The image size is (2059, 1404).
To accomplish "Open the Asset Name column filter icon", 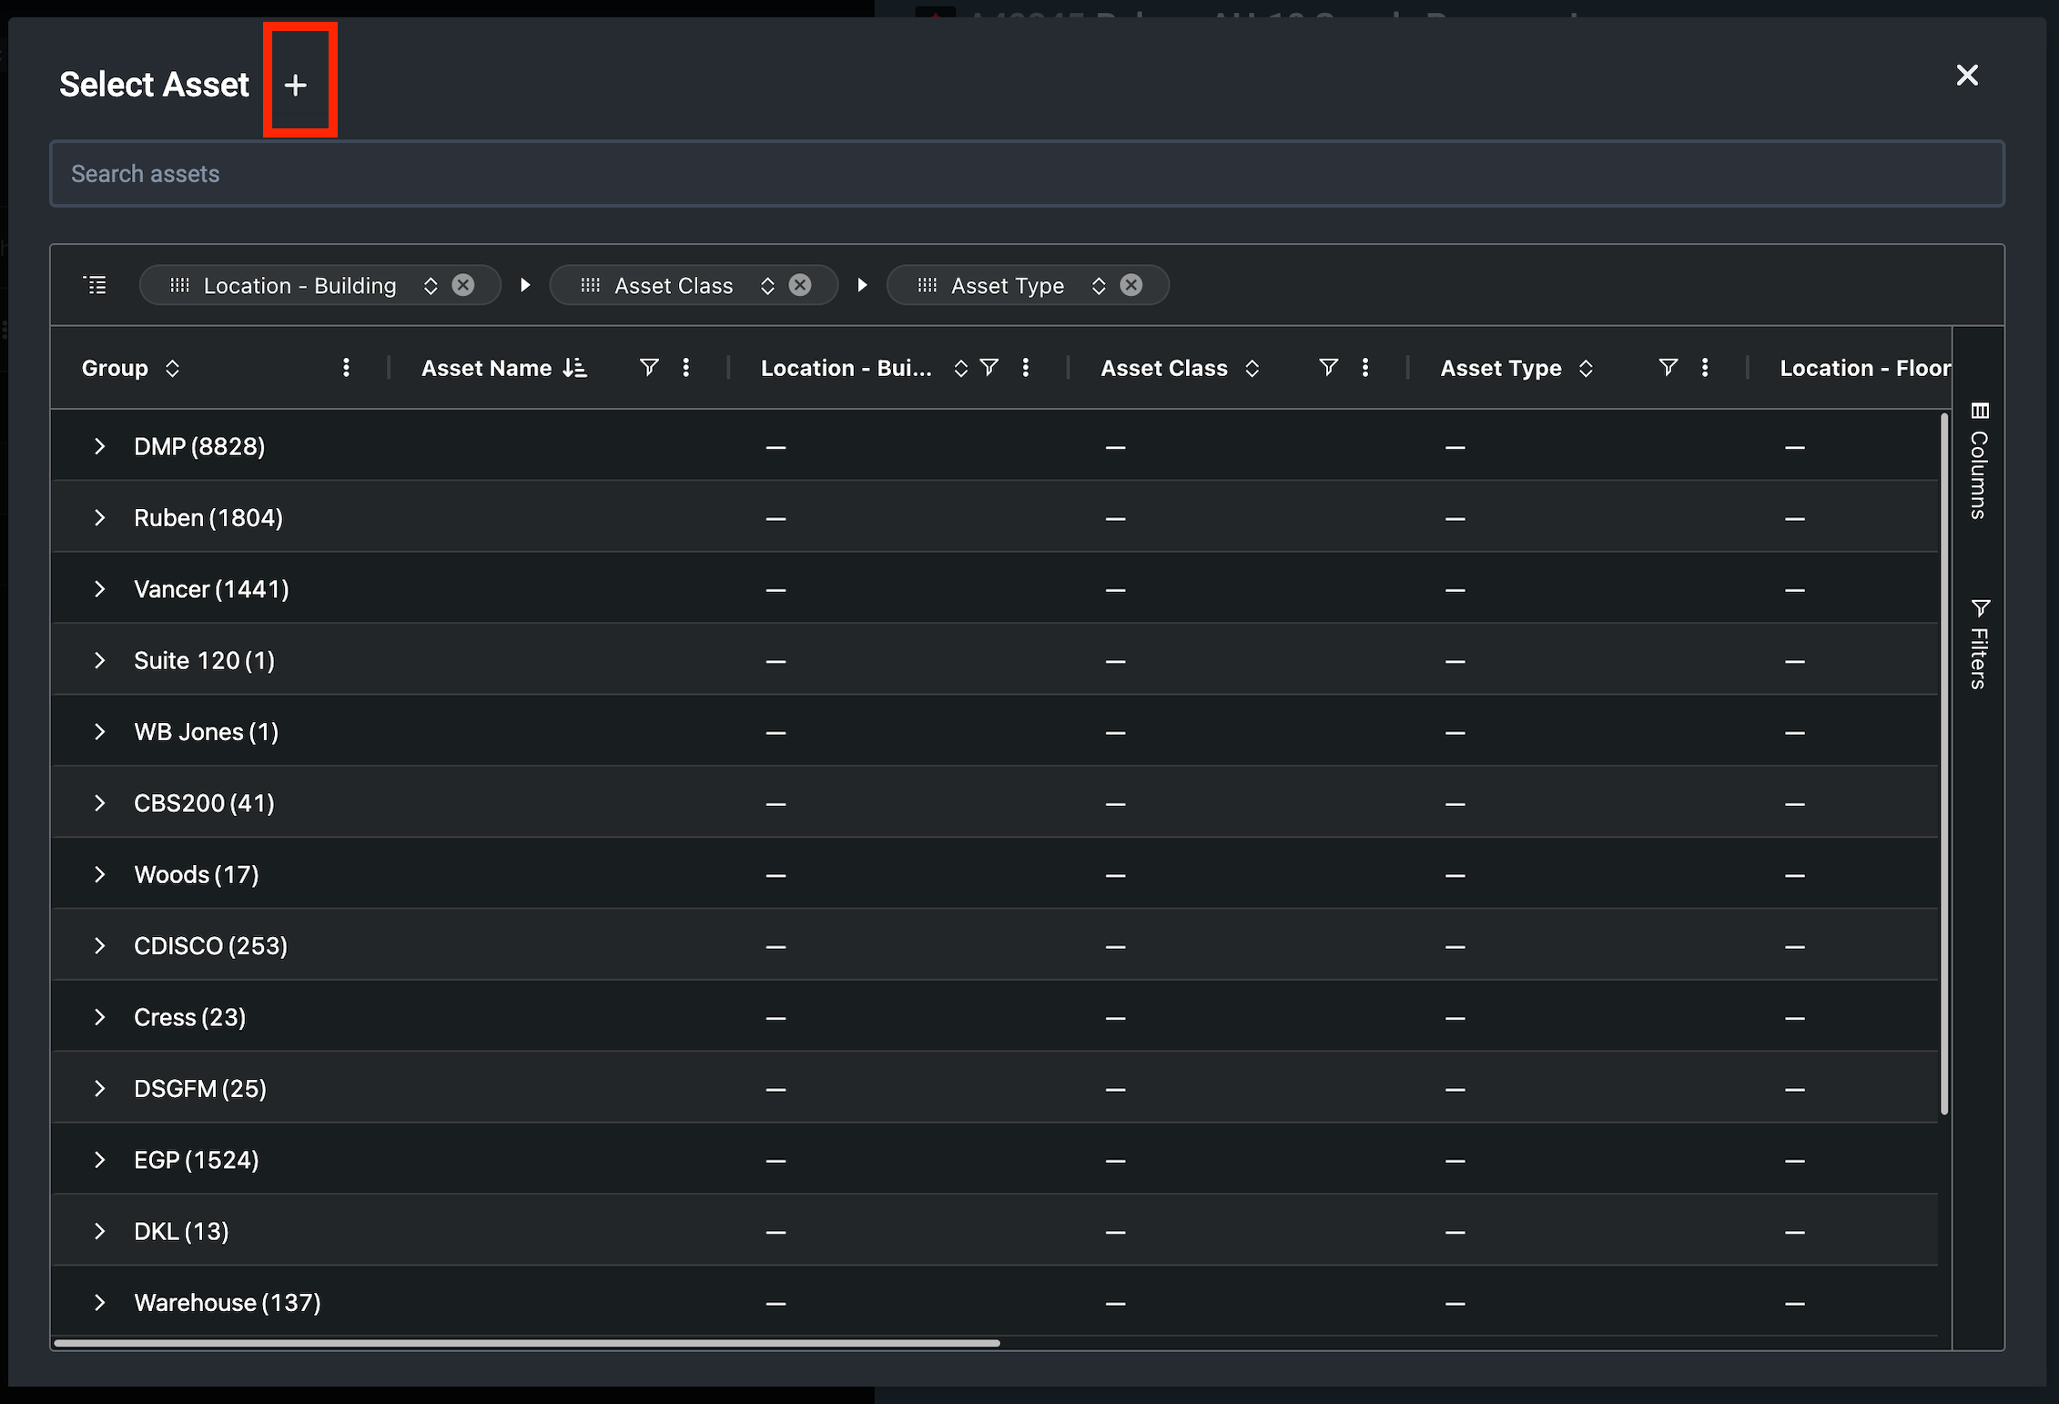I will (x=648, y=367).
